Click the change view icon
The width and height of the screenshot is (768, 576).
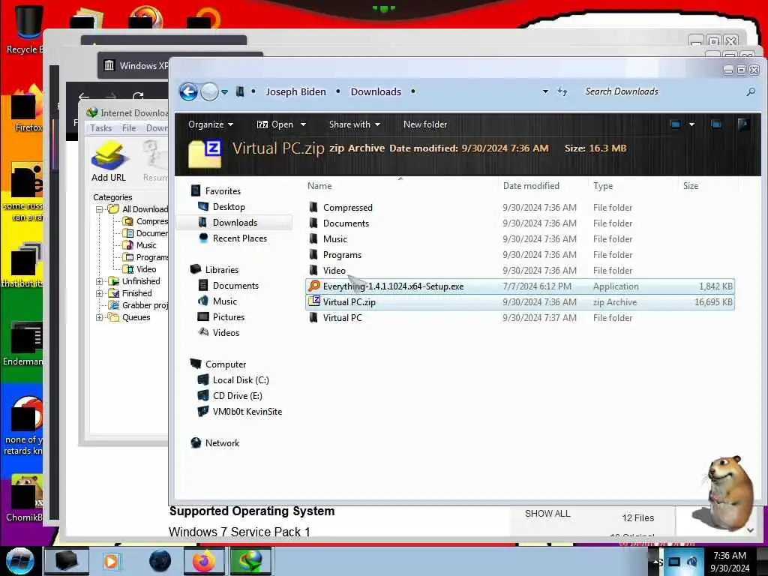[x=676, y=124]
